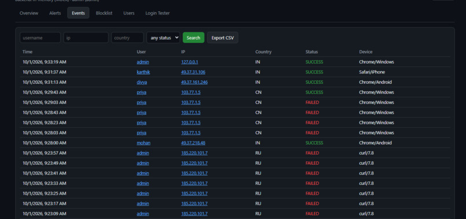Select the Events tab
This screenshot has height=219, width=466.
point(78,13)
